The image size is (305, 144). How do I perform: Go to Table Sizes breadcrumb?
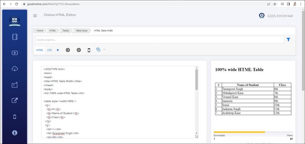[x=82, y=31]
